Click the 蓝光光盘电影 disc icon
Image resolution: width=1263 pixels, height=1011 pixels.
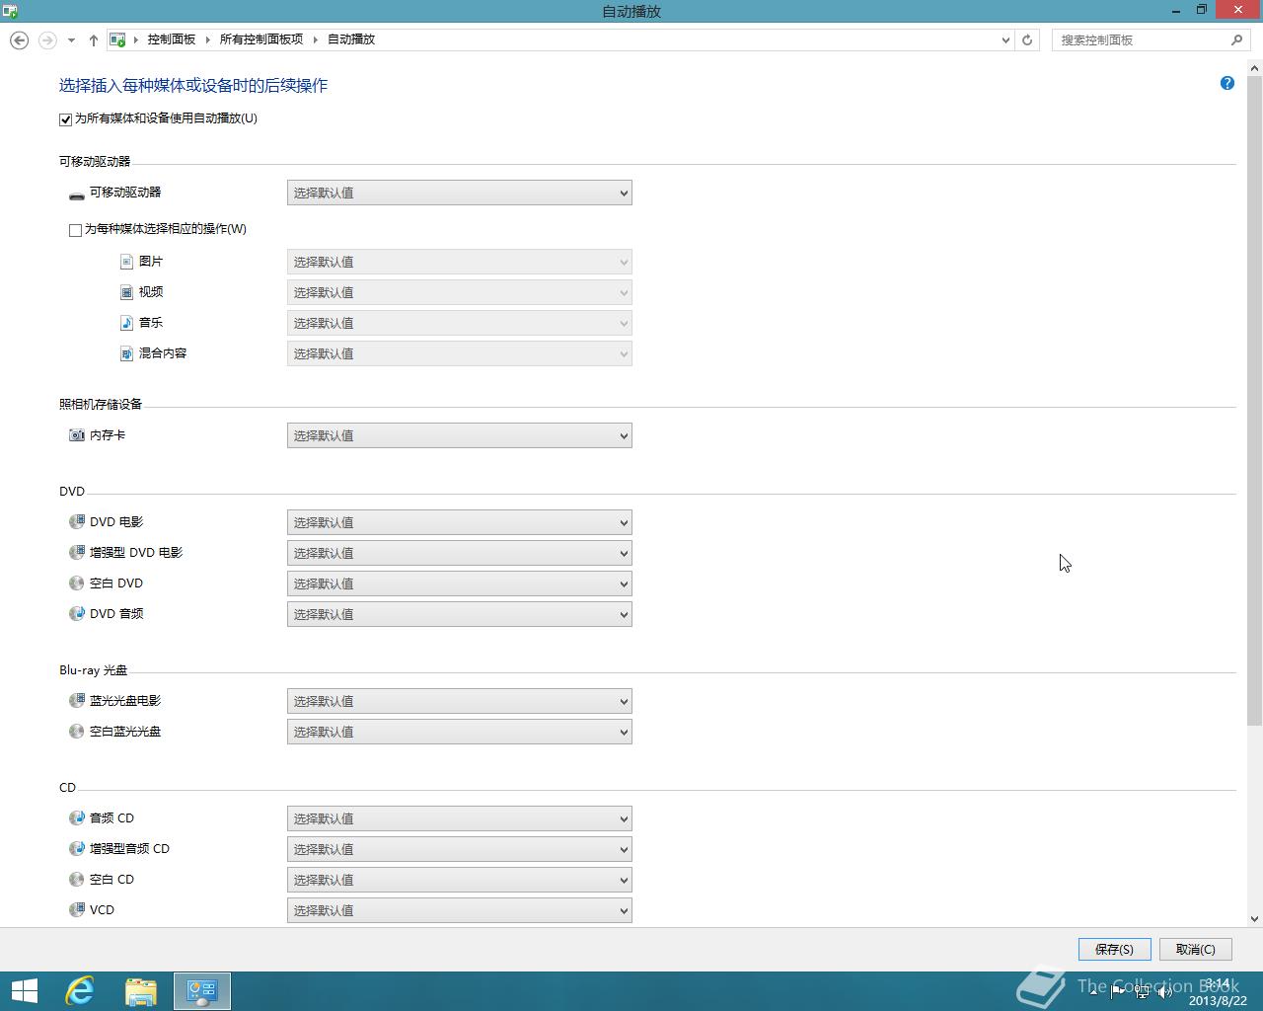(77, 700)
